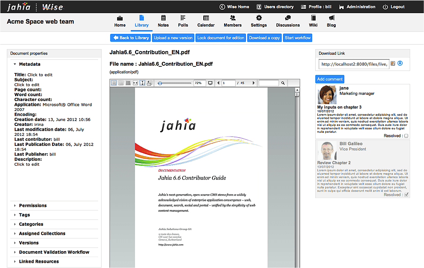The width and height of the screenshot is (424, 268).
Task: Click rotate page icon in PDF toolbar
Action: coord(149,83)
